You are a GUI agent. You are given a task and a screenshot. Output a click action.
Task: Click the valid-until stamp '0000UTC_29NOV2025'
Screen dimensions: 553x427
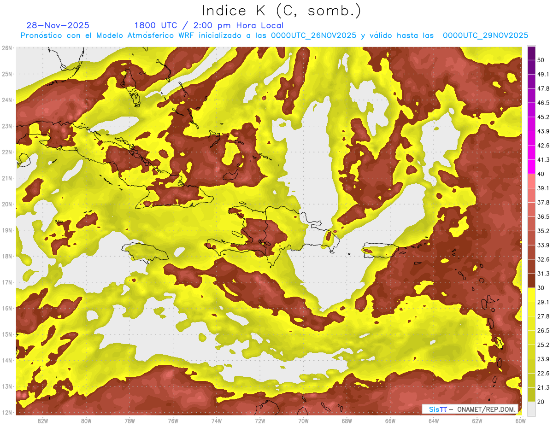[485, 35]
